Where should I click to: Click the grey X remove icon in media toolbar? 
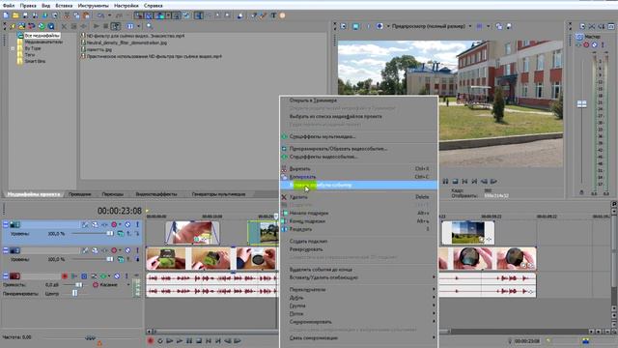[x=65, y=26]
